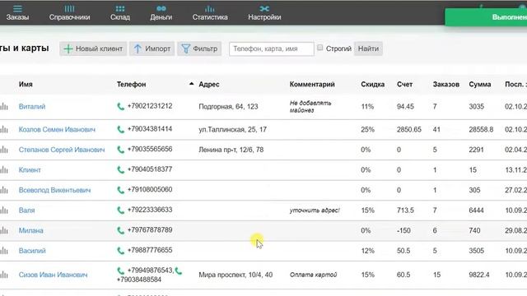Open the Настройки menu
527x296 pixels.
pos(264,13)
